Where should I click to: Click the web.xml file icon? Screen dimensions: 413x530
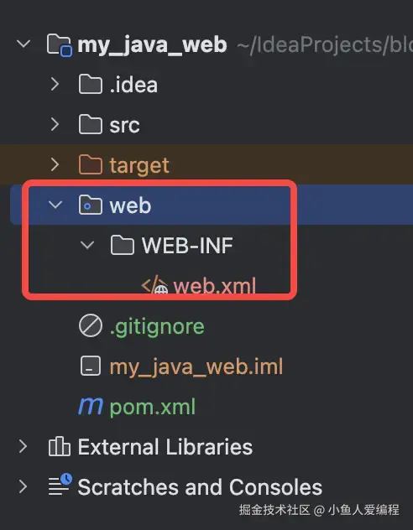pos(154,286)
